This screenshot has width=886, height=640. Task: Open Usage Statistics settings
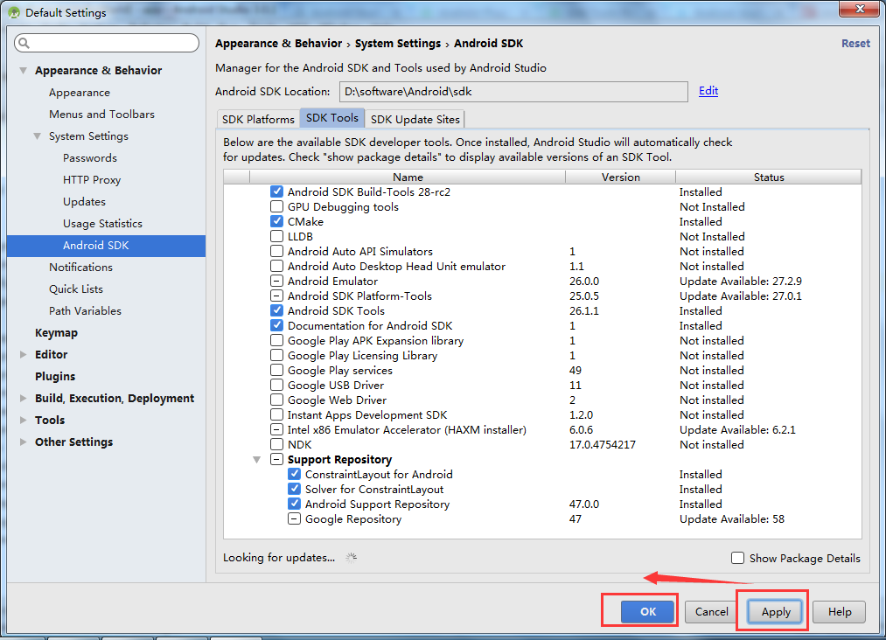pyautogui.click(x=103, y=224)
